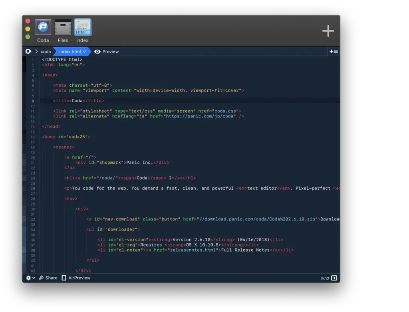Image resolution: width=409 pixels, height=312 pixels.
Task: Click line number 9 in gutter
Action: [x=33, y=101]
